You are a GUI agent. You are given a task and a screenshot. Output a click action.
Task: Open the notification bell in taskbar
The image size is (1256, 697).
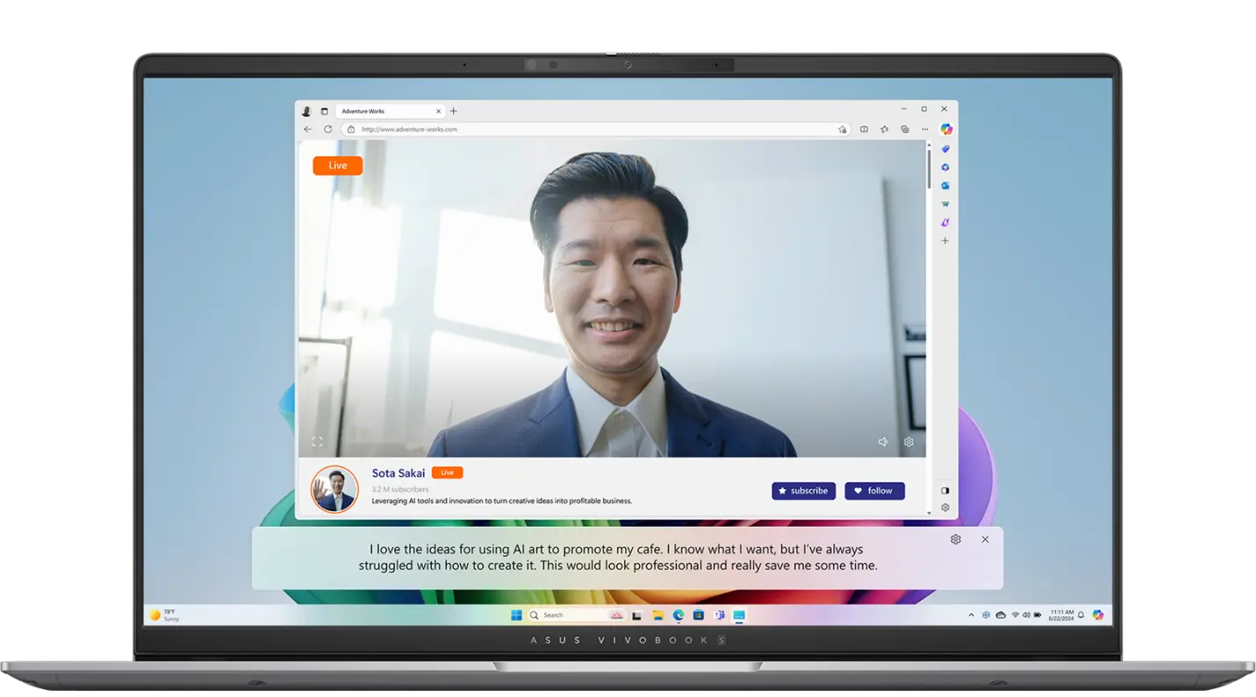pos(1081,615)
